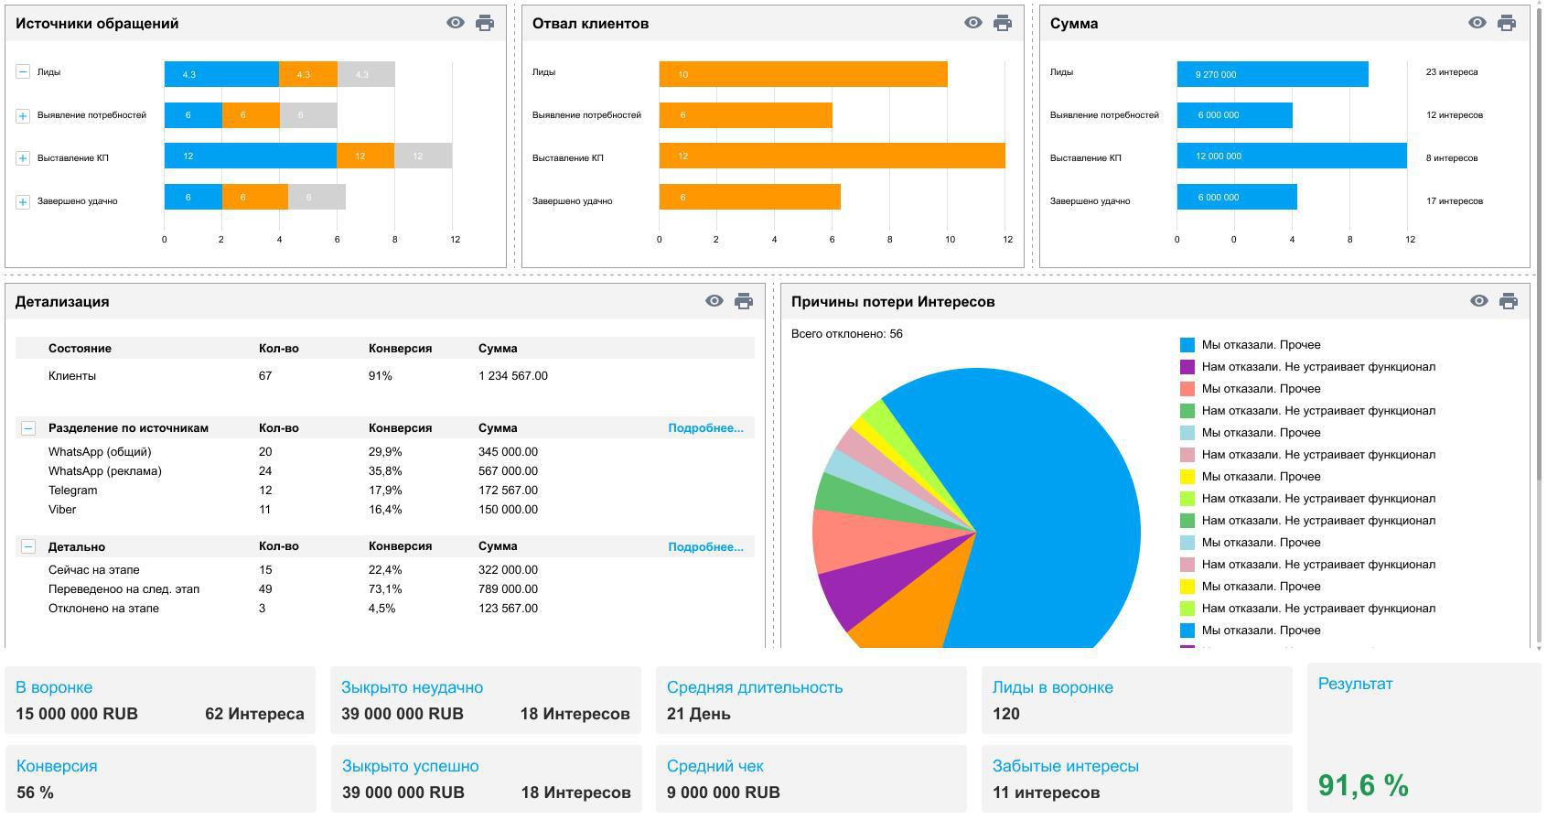Open Подробнее link in Детально section
Image resolution: width=1547 pixels, height=820 pixels.
705,547
